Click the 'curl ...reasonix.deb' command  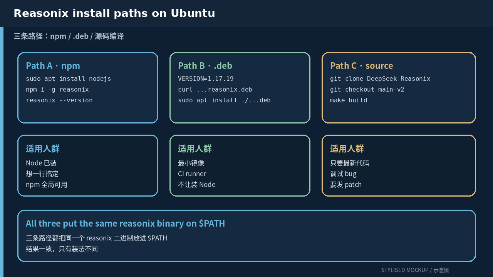tap(215, 90)
